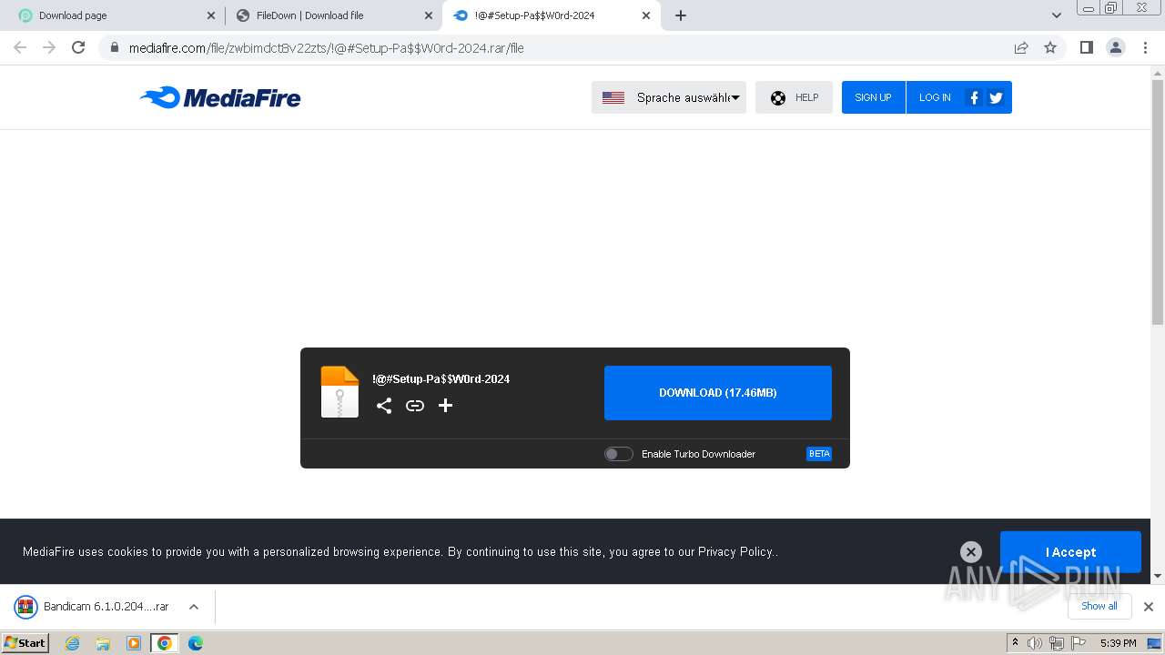Enable Turbo Downloader toggle
The width and height of the screenshot is (1165, 655).
619,454
